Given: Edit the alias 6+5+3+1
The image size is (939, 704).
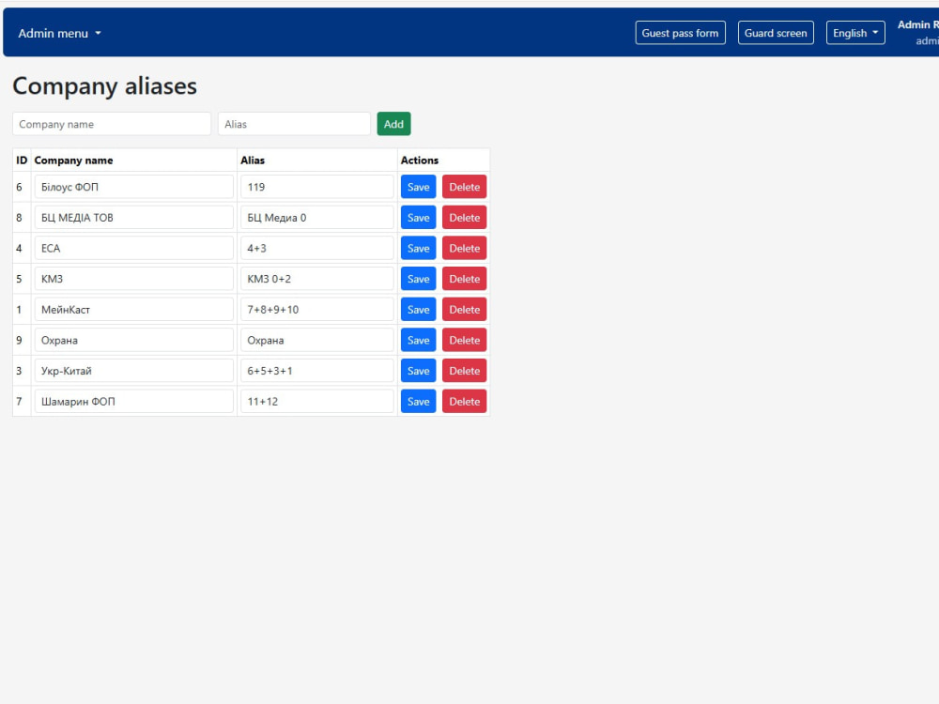Looking at the screenshot, I should (x=316, y=371).
